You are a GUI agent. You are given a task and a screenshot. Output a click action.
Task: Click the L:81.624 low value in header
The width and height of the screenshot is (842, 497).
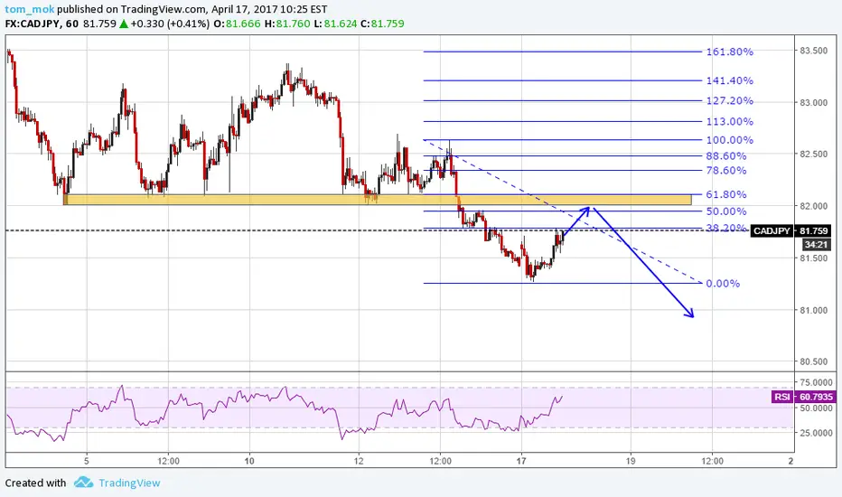click(x=337, y=23)
